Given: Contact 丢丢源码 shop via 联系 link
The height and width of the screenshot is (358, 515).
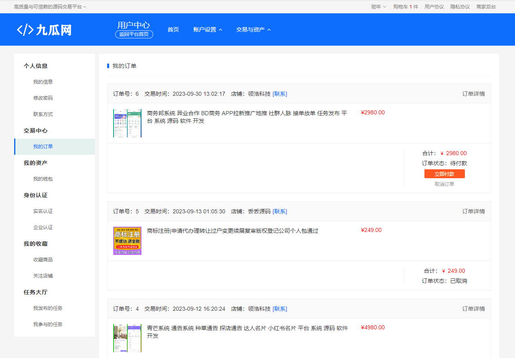Looking at the screenshot, I should pos(280,211).
